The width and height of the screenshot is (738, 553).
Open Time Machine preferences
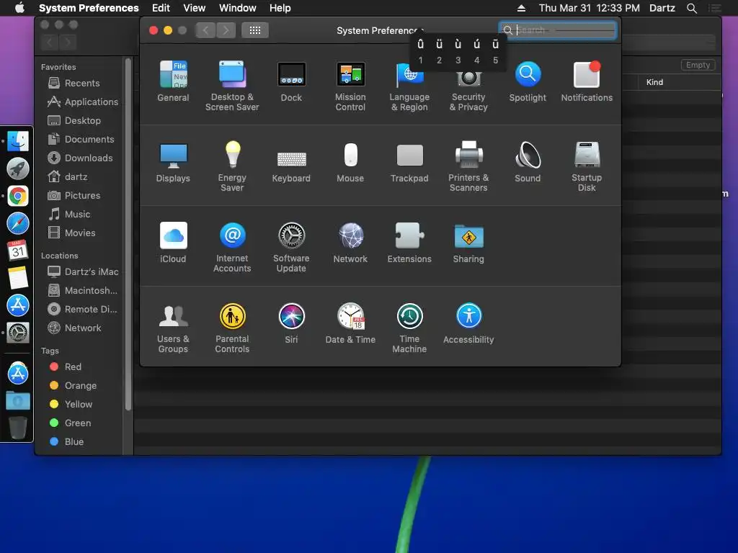pyautogui.click(x=409, y=328)
